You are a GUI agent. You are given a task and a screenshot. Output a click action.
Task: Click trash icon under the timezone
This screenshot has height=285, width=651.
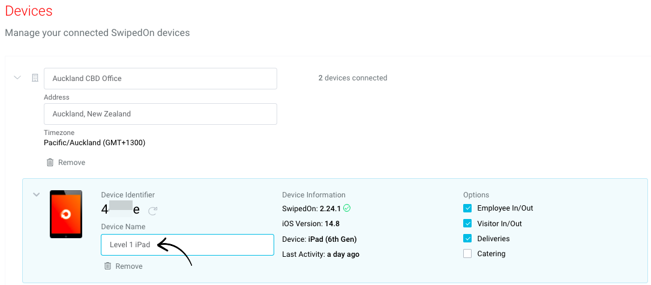click(50, 163)
